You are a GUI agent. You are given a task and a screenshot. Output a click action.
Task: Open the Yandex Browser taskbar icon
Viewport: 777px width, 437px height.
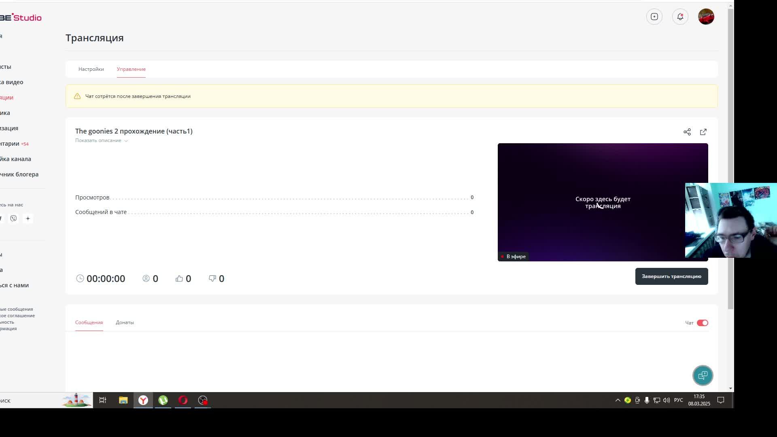(143, 400)
